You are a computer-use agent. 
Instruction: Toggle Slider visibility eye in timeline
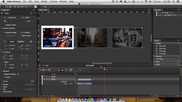pos(47,79)
